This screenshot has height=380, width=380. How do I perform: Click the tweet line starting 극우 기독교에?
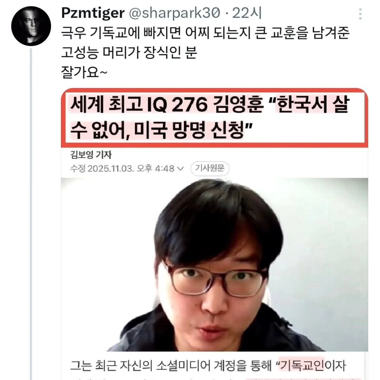205,33
